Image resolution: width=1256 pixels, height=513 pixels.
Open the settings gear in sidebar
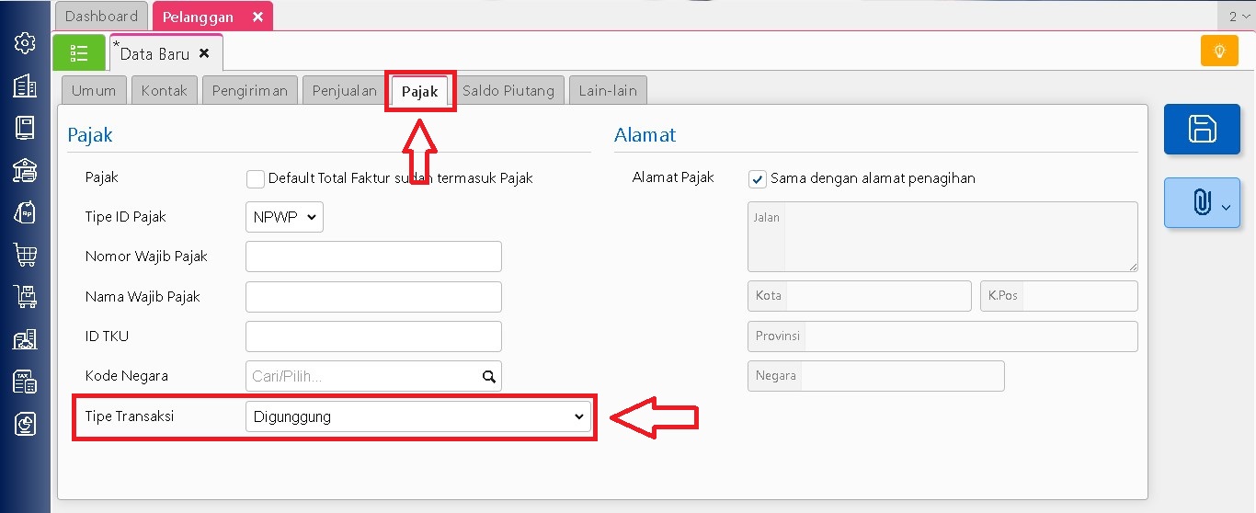pyautogui.click(x=25, y=42)
